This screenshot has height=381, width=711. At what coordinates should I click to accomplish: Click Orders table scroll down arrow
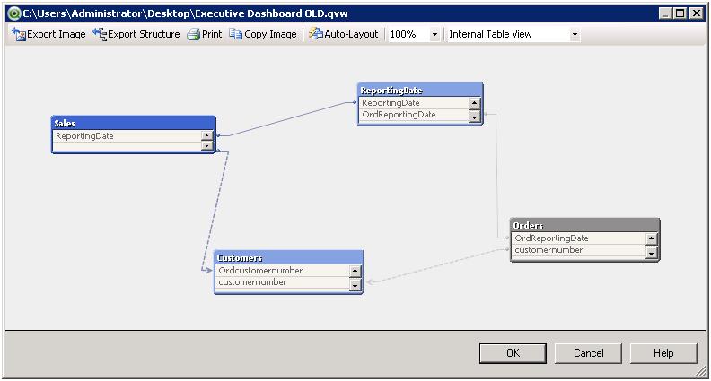click(x=651, y=253)
